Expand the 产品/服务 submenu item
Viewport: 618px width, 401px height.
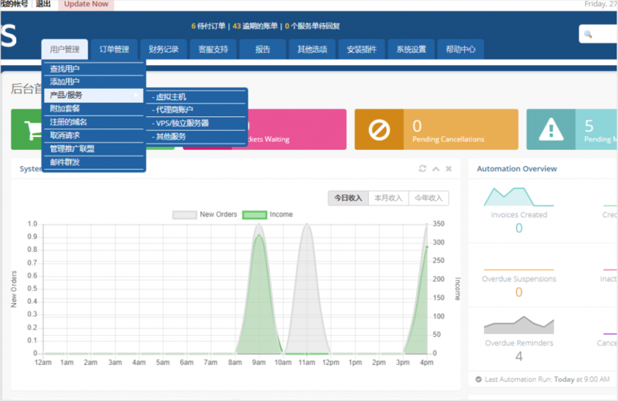click(x=66, y=95)
